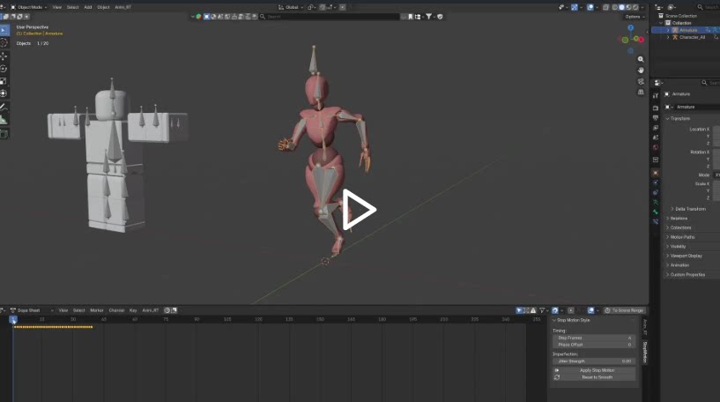Viewport: 720px width, 402px height.
Task: Select the Transform tool in the viewport toolbar
Action: 4,93
